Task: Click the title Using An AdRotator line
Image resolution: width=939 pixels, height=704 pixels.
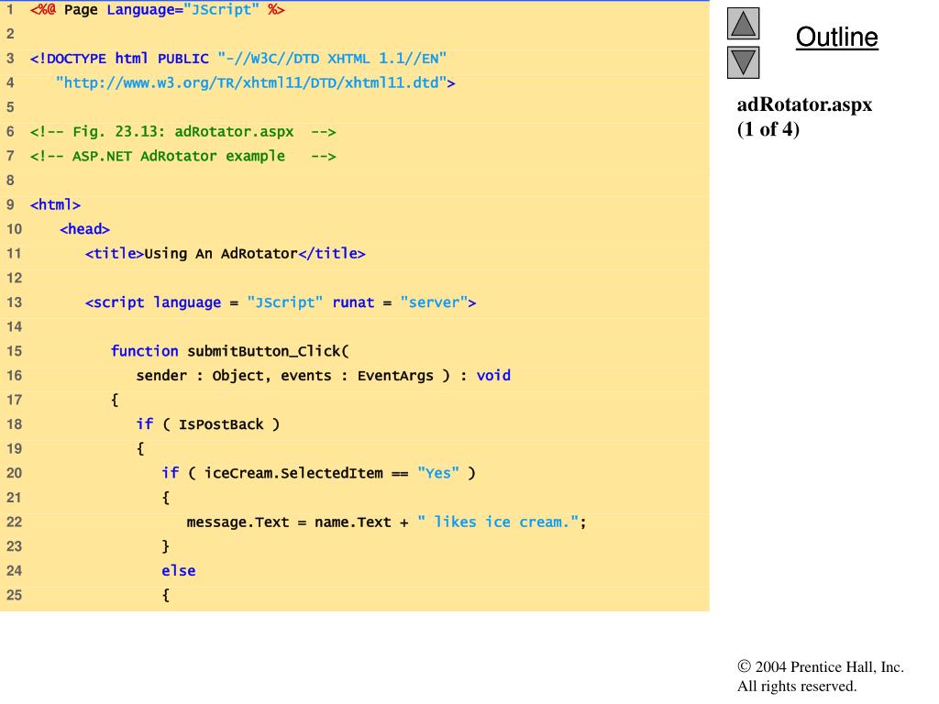Action: (x=226, y=254)
